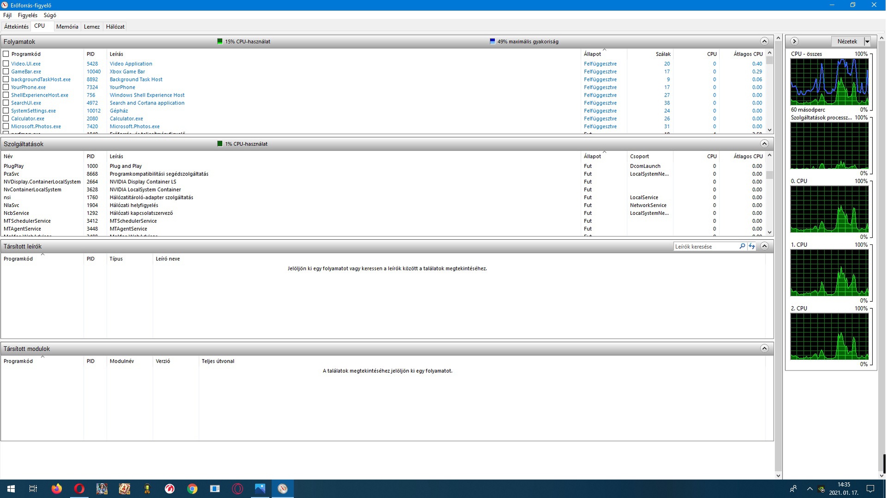Open the Opera GX taskbar icon

click(x=237, y=488)
